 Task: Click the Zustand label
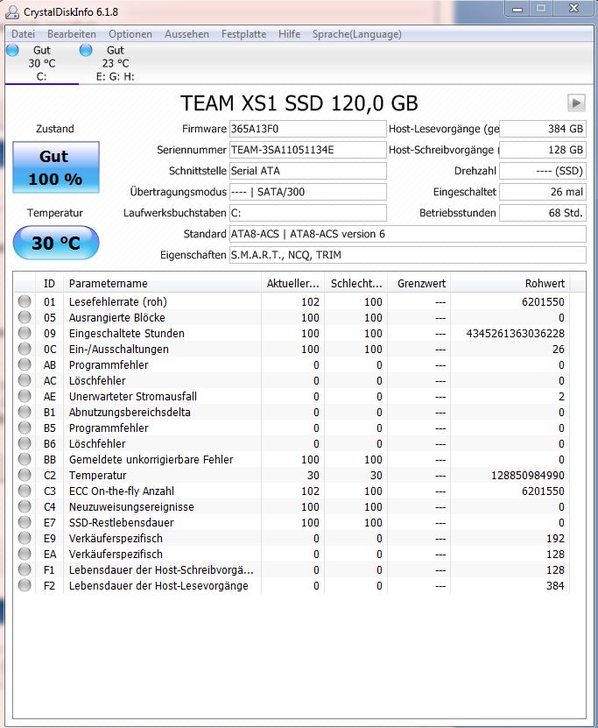point(55,129)
